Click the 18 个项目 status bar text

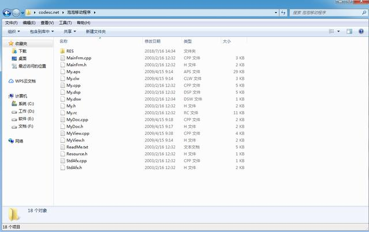[x=12, y=227]
